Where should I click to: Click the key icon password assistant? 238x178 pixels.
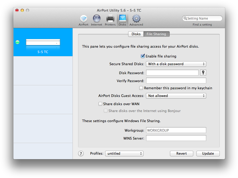pos(203,73)
